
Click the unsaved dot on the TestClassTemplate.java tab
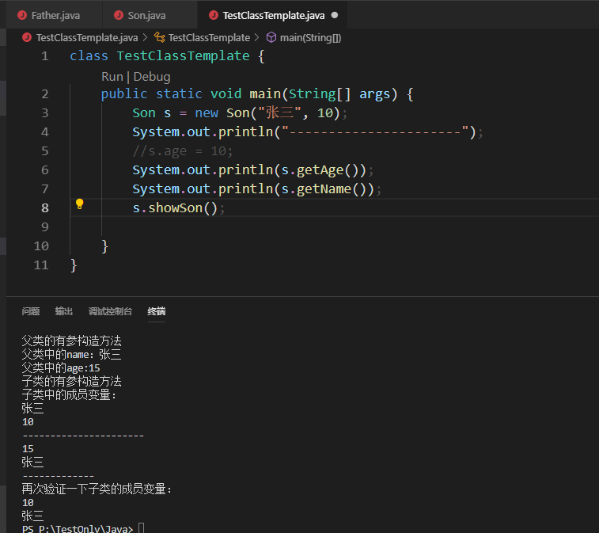pos(334,15)
